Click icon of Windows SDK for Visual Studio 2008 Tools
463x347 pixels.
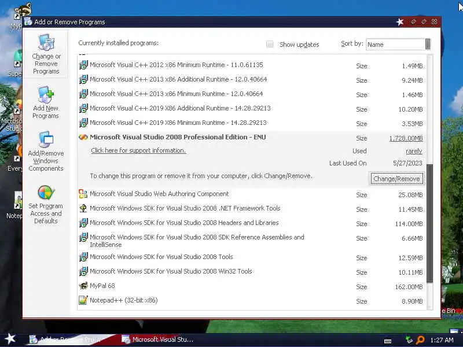[x=83, y=257]
